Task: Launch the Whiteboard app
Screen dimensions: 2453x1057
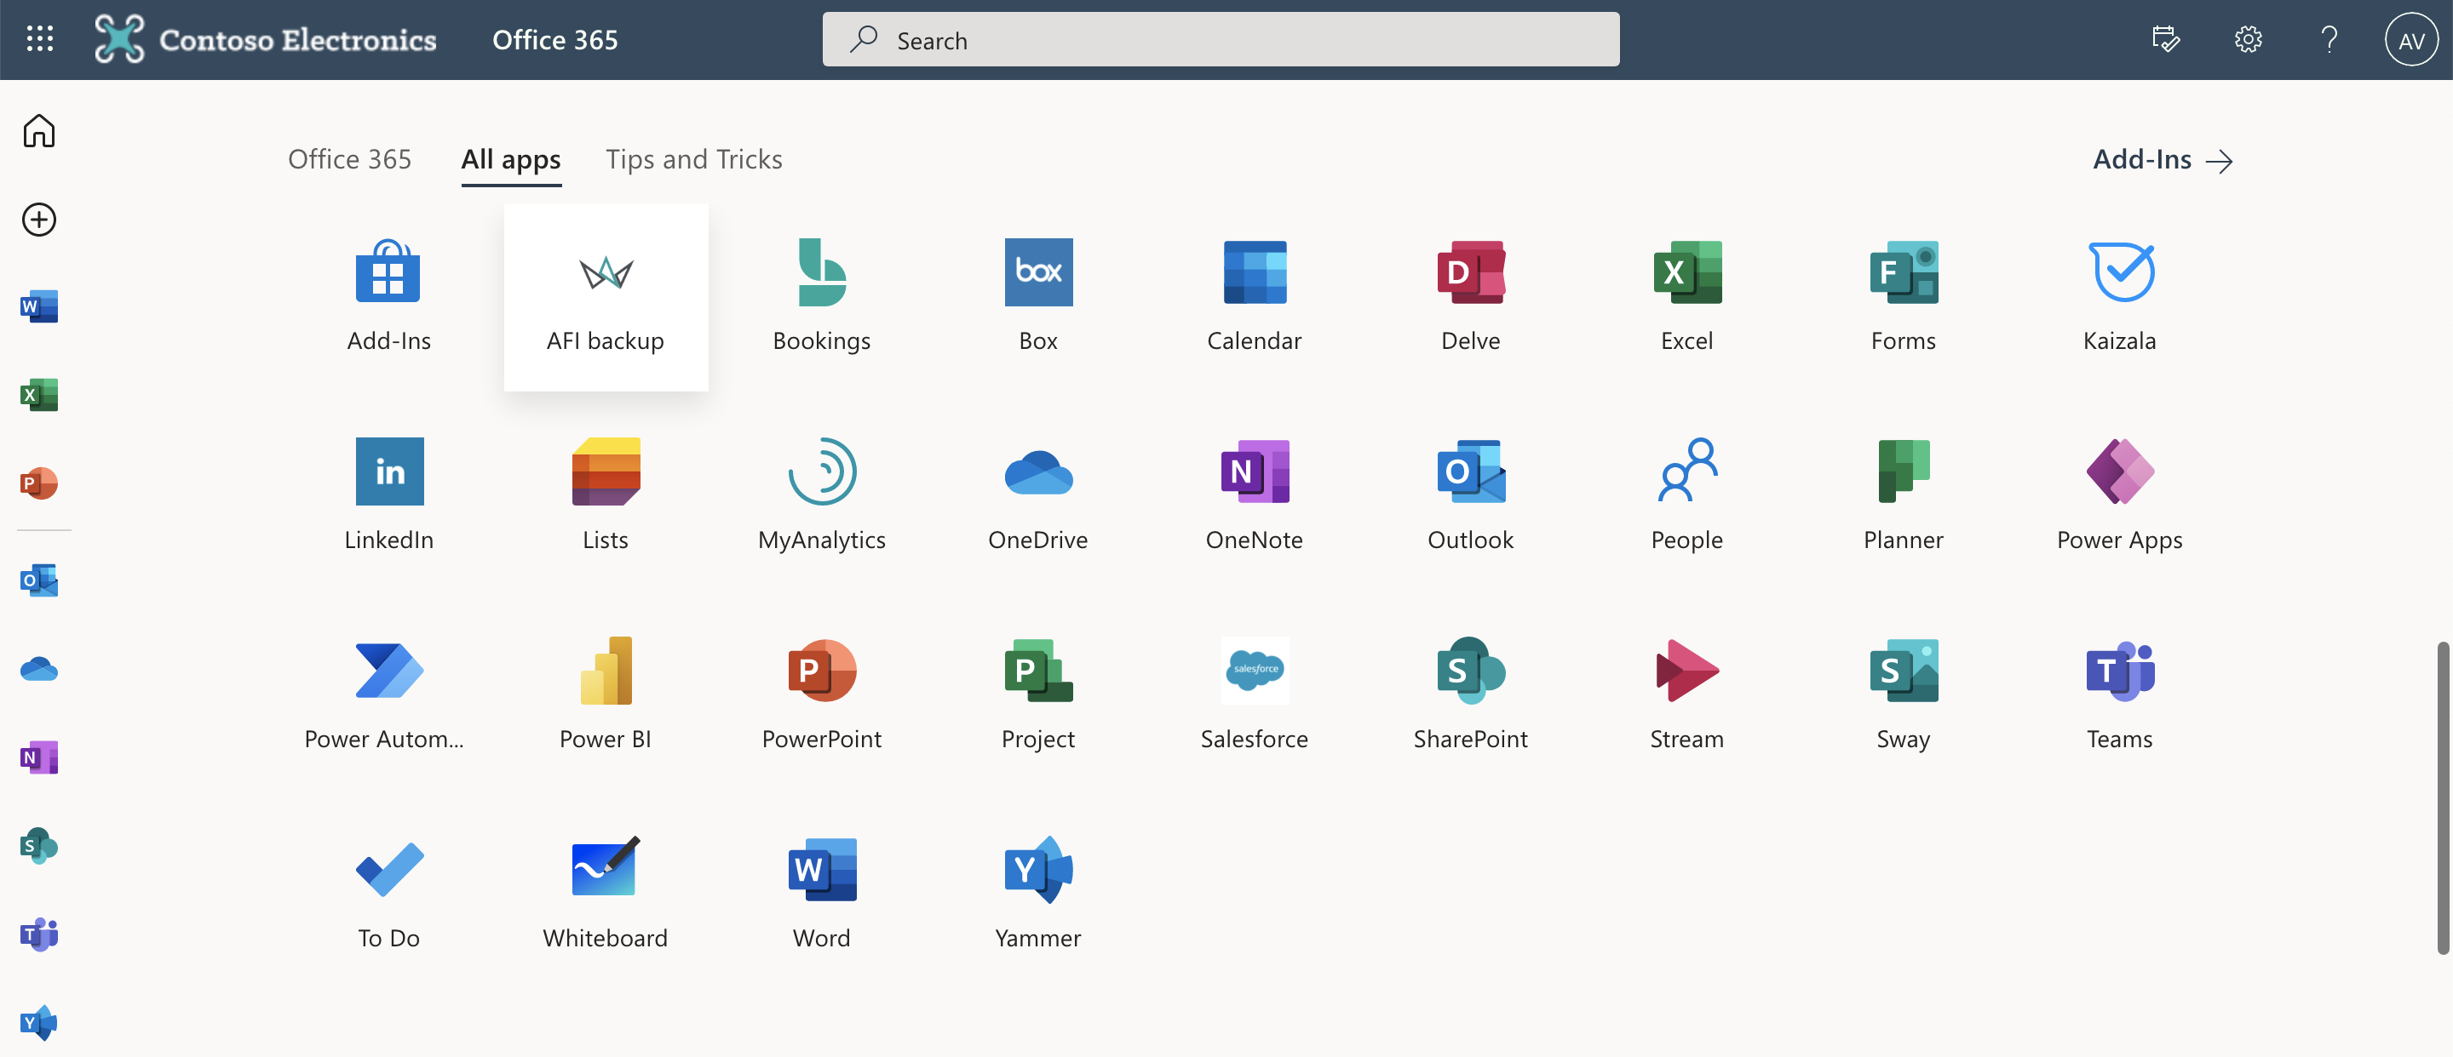Action: [606, 893]
